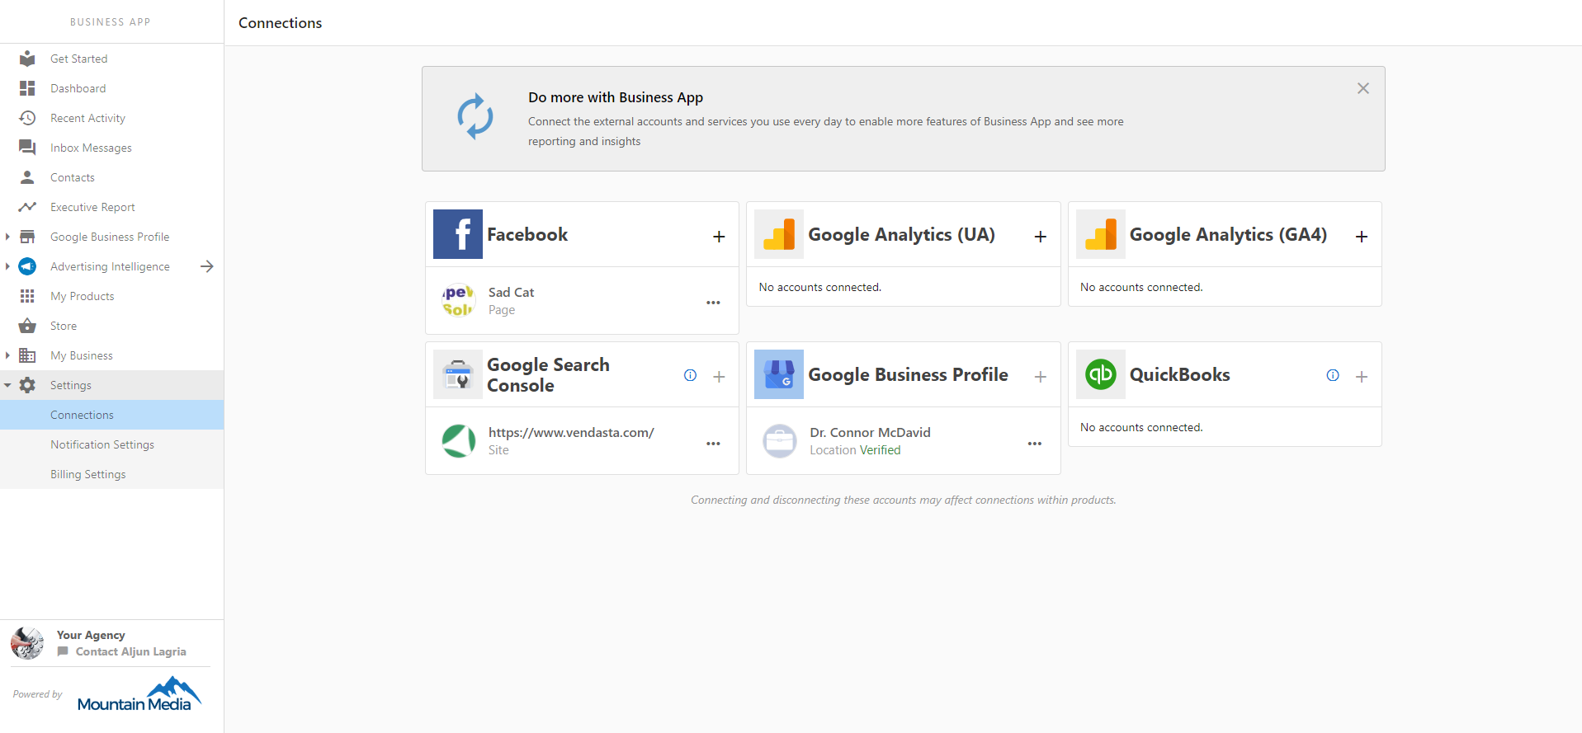Click the QuickBooks logo icon
The height and width of the screenshot is (733, 1582).
[1101, 374]
